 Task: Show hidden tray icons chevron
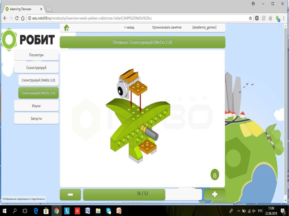[x=239, y=211]
